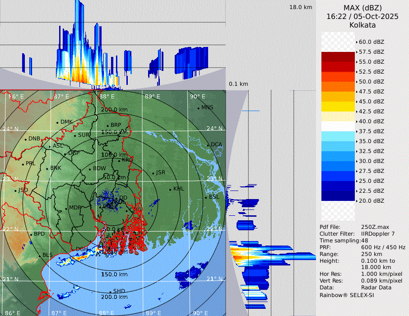Select the 250Z.max Pdf File value
This screenshot has width=409, height=316.
coord(372,227)
